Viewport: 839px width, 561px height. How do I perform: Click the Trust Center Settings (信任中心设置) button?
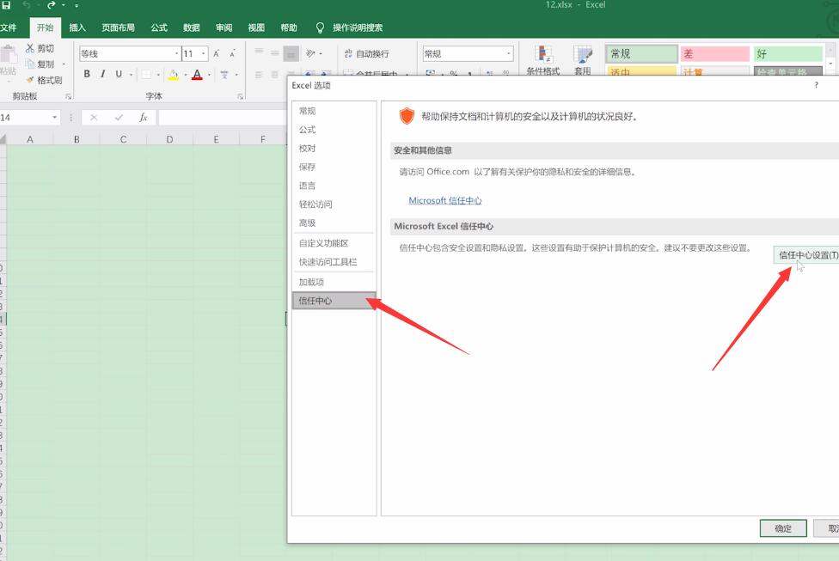[x=806, y=255]
